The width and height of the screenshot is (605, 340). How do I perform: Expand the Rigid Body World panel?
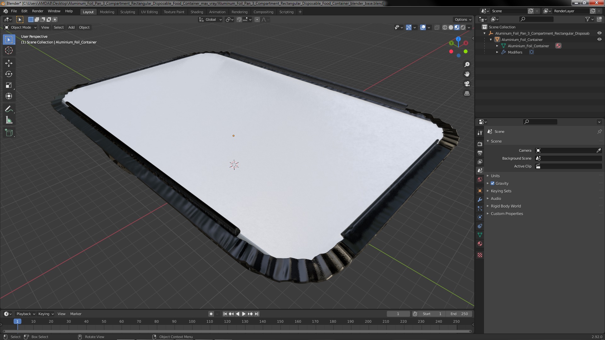pos(505,206)
